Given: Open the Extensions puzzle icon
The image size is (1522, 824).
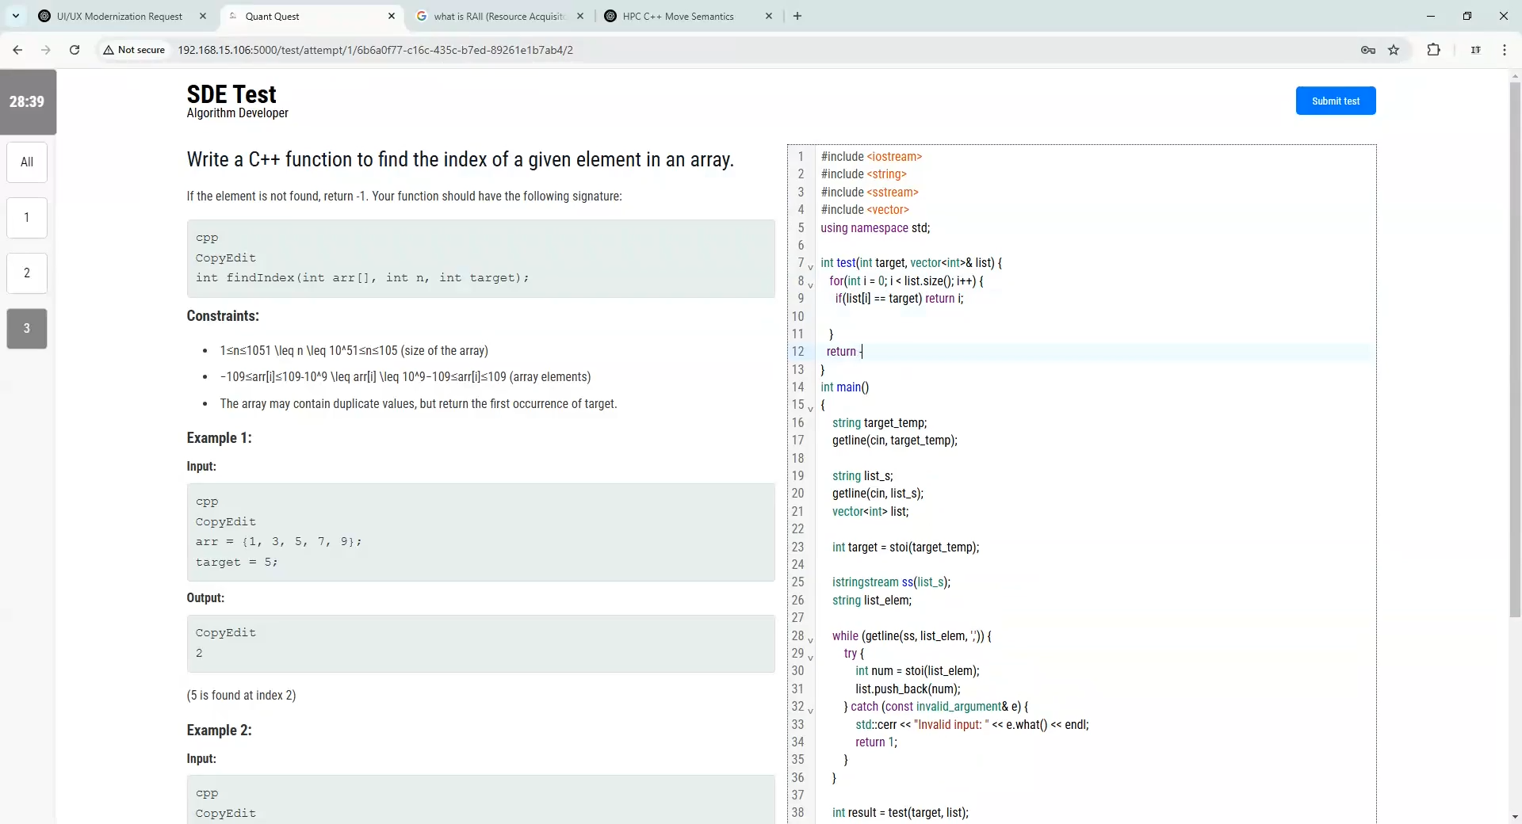Looking at the screenshot, I should pos(1433,50).
